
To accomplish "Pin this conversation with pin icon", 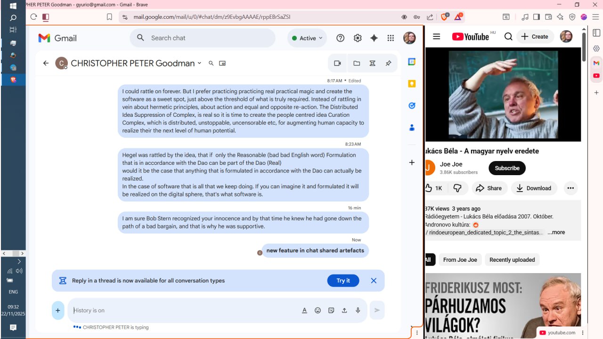I will [388, 63].
